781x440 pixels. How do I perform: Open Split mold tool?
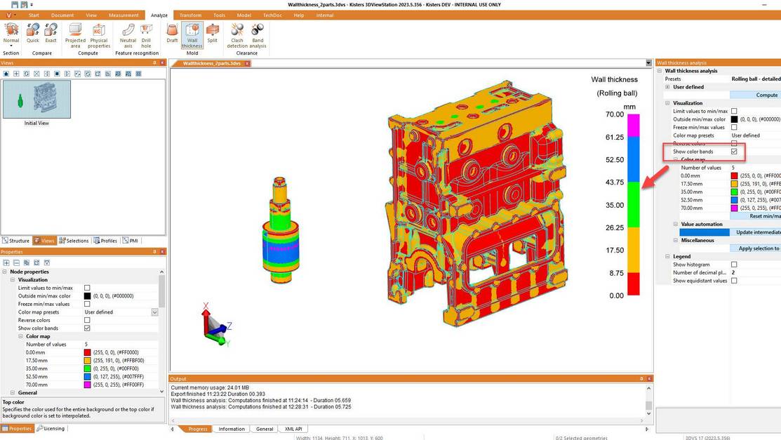click(212, 34)
